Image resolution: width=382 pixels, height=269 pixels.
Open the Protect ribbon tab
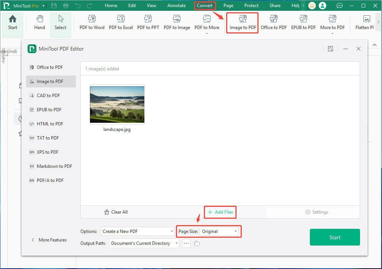251,6
